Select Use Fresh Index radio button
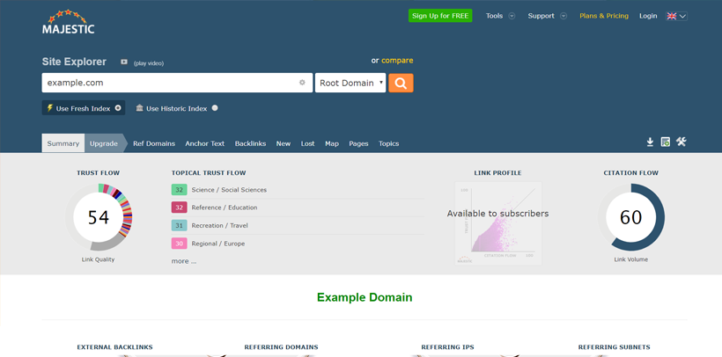The height and width of the screenshot is (357, 722). [118, 108]
